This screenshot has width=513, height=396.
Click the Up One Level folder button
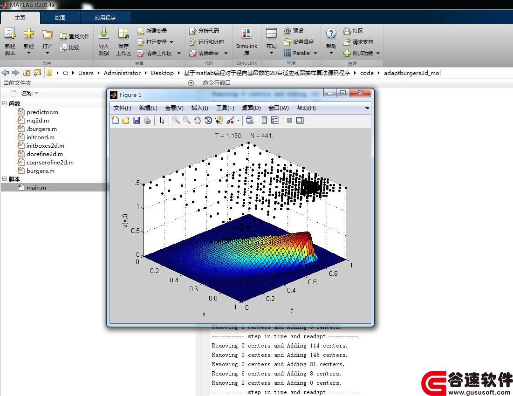pyautogui.click(x=27, y=73)
